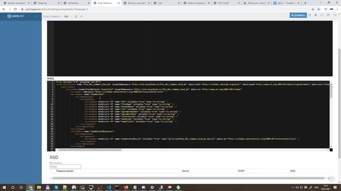The width and height of the screenshot is (341, 191).
Task: Click the XSD table horizontal scrollbar
Action: point(188,178)
